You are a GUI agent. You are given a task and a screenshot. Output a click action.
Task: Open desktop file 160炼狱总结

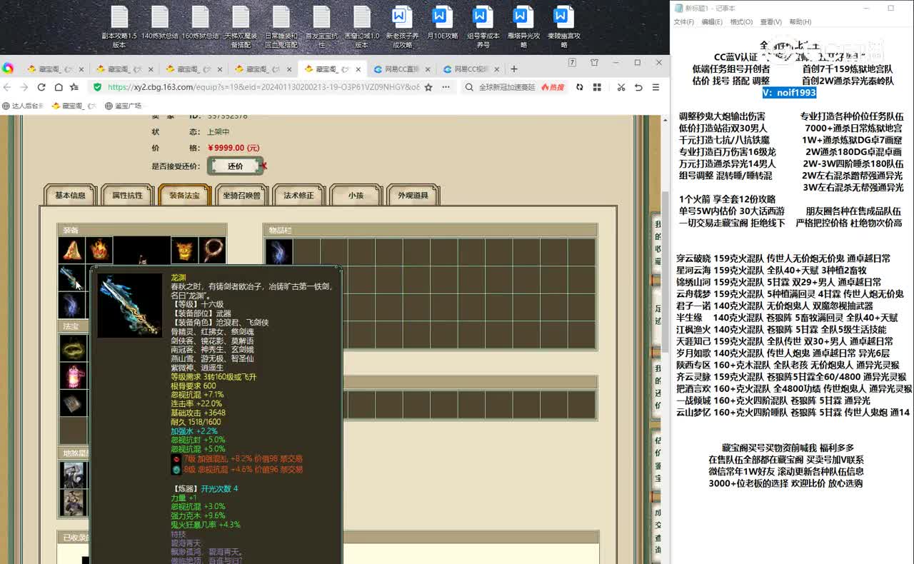pos(200,23)
